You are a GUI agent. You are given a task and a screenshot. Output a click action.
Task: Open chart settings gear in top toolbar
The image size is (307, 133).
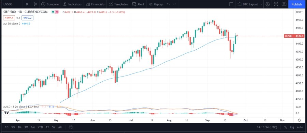click(268, 4)
